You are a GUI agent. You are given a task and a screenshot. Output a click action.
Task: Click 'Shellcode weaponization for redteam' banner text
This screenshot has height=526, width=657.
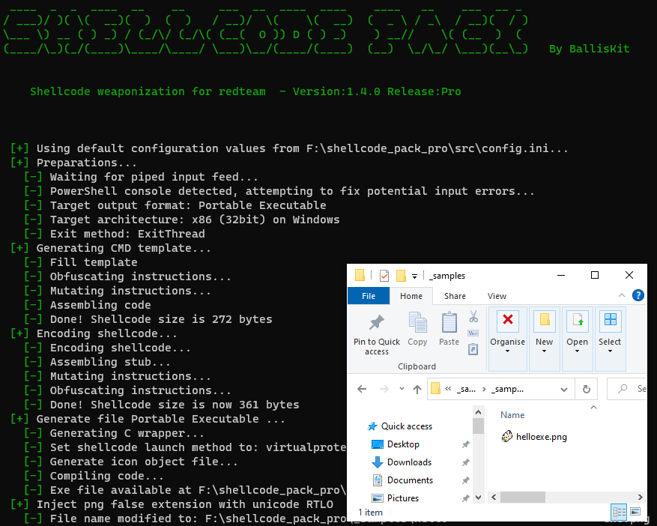(148, 91)
